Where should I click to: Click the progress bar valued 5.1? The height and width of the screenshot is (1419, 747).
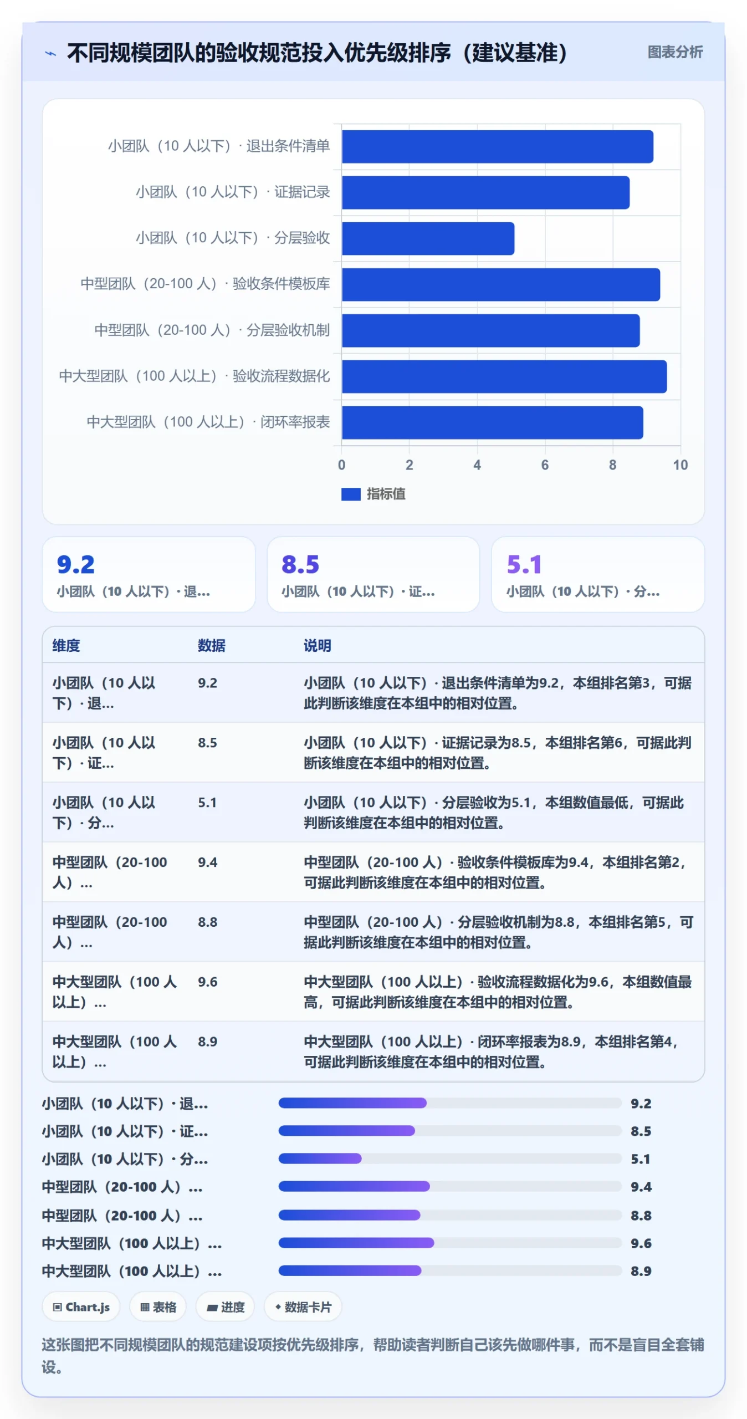click(x=449, y=1158)
